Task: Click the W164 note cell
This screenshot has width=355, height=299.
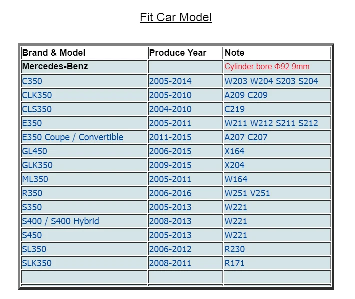Action: click(x=277, y=179)
